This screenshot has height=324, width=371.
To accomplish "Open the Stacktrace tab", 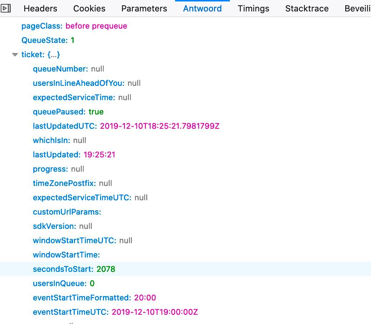I will [x=307, y=9].
